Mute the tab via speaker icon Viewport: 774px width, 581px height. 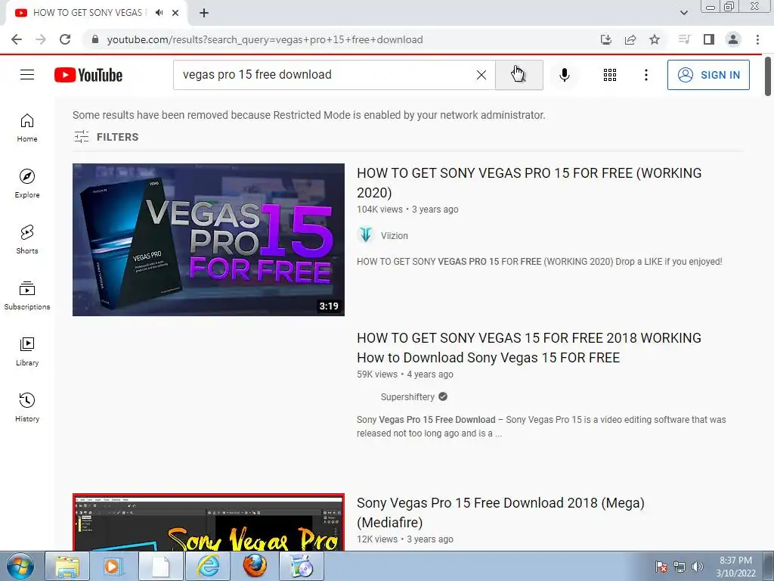pyautogui.click(x=159, y=13)
